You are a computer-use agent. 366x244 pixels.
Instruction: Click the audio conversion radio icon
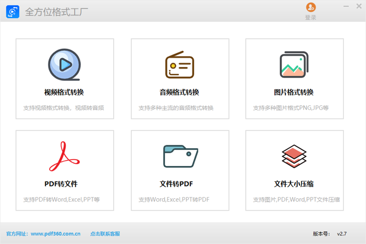(x=179, y=65)
